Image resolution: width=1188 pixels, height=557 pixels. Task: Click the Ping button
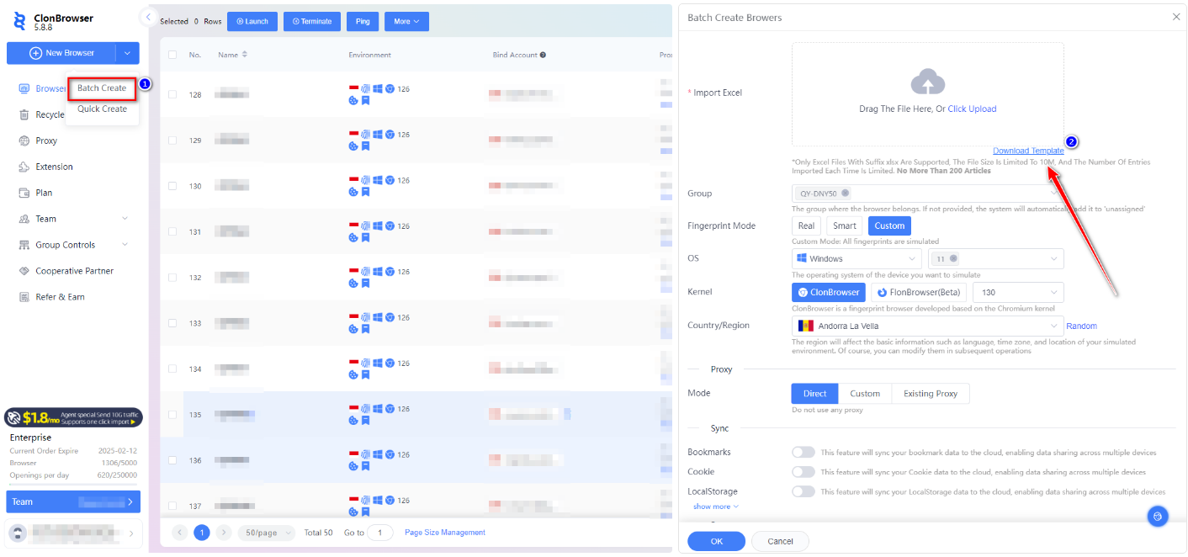pyautogui.click(x=362, y=21)
